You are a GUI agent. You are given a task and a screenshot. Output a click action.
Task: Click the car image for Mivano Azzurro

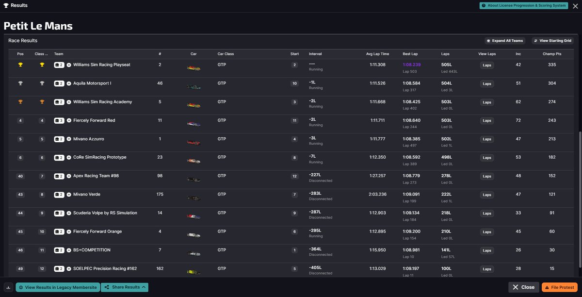click(x=194, y=142)
